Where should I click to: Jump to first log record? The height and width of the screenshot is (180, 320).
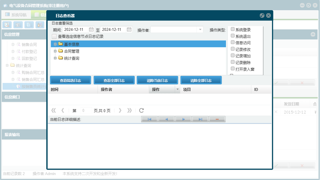click(149, 119)
